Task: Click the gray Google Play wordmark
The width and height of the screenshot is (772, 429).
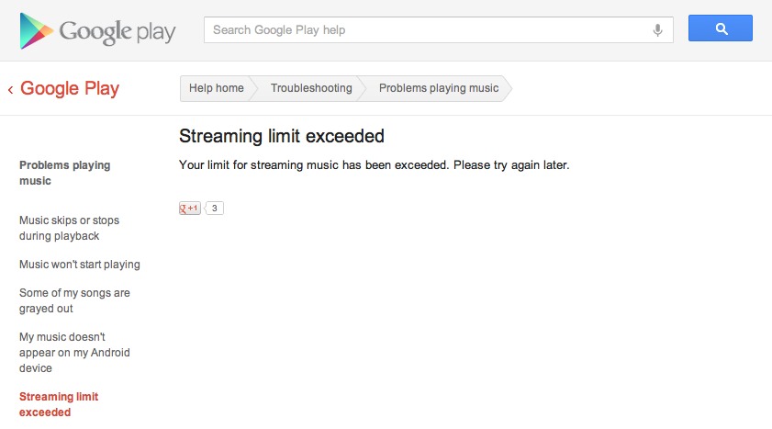Action: [x=117, y=31]
